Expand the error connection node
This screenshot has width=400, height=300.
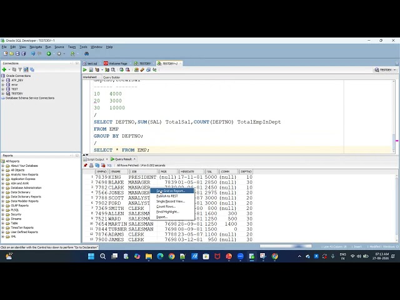point(2,85)
